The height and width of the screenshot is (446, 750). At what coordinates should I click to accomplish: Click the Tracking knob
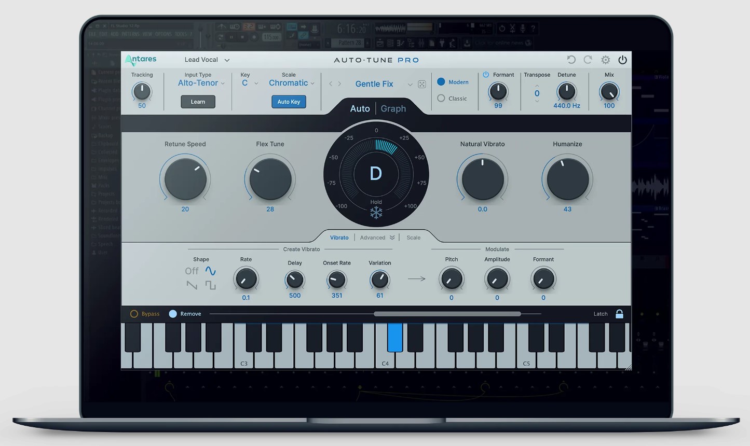click(x=142, y=92)
